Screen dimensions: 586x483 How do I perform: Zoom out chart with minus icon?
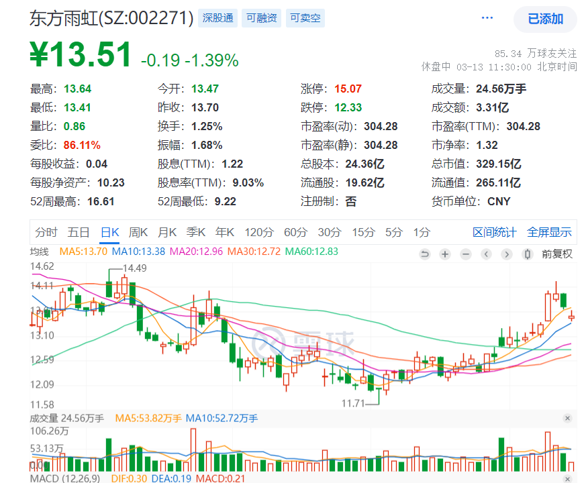466,254
